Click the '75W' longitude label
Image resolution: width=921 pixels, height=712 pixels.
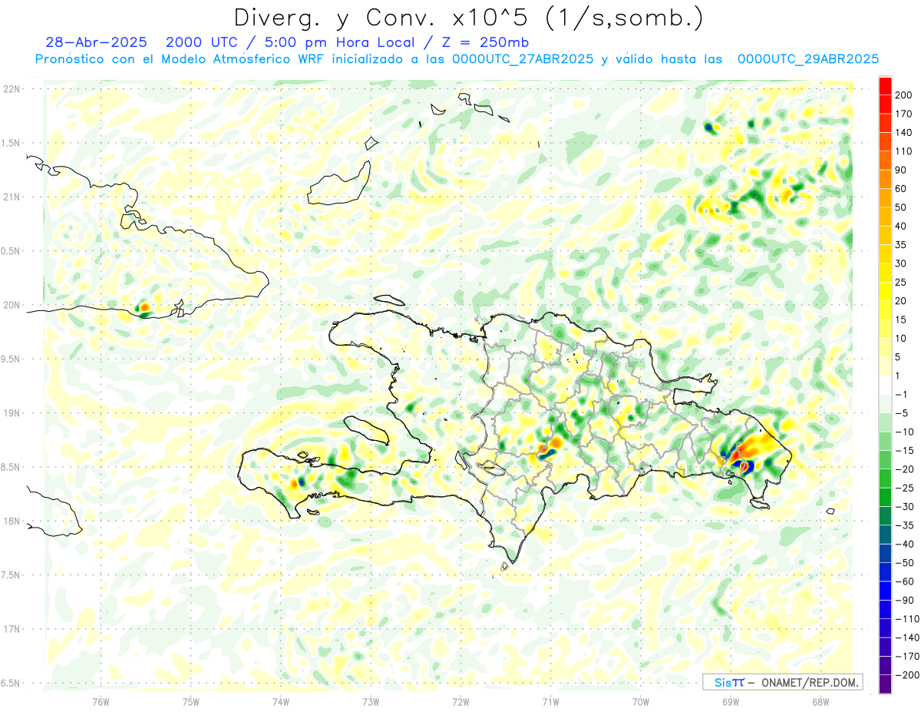coord(191,701)
